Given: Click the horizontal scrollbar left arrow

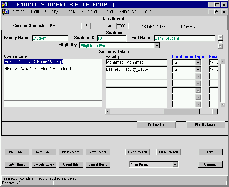Looking at the screenshot, I should (x=108, y=111).
